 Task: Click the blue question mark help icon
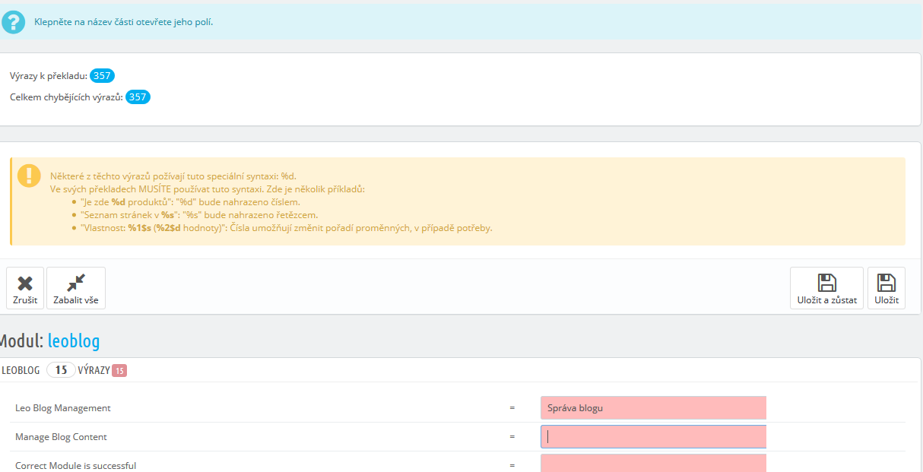click(x=14, y=22)
